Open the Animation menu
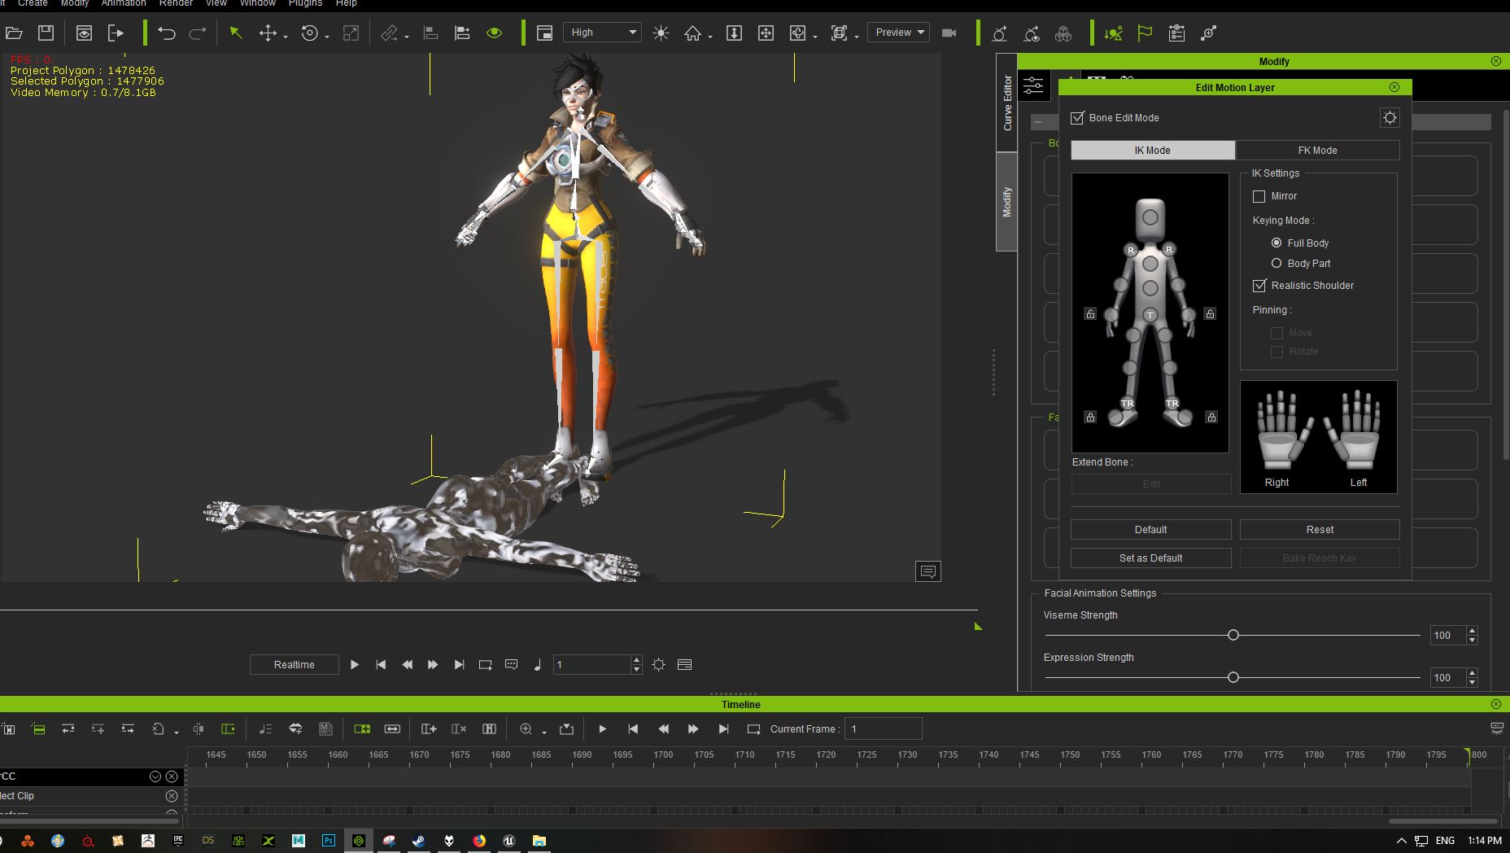The width and height of the screenshot is (1510, 853). pyautogui.click(x=124, y=3)
